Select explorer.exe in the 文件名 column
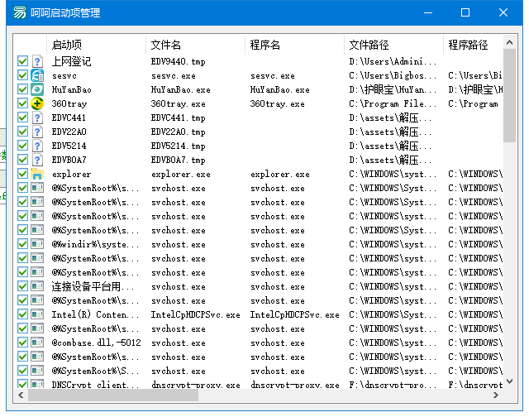This screenshot has width=529, height=417. 180,175
